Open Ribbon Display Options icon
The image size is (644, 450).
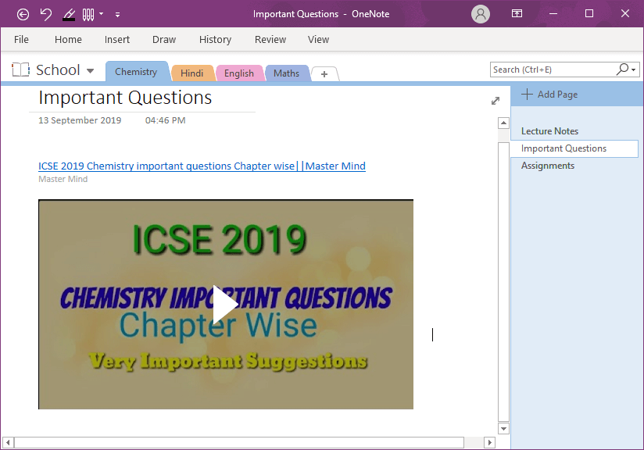[x=517, y=13]
